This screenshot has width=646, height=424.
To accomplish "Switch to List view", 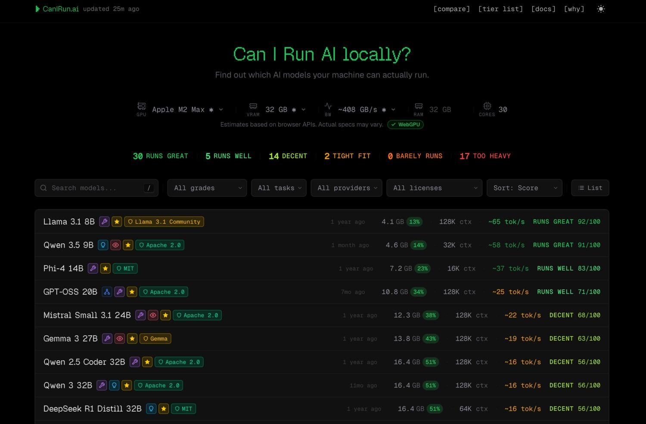I will (590, 188).
